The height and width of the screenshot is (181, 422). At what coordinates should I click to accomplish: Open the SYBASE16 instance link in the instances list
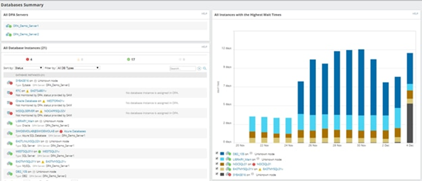pyautogui.click(x=22, y=81)
